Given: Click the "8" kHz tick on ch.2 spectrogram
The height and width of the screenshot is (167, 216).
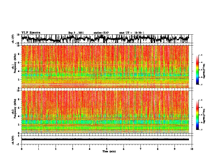Looking at the screenshot, I should click(19, 99).
